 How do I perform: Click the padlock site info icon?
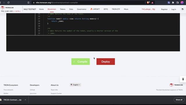point(34,3)
